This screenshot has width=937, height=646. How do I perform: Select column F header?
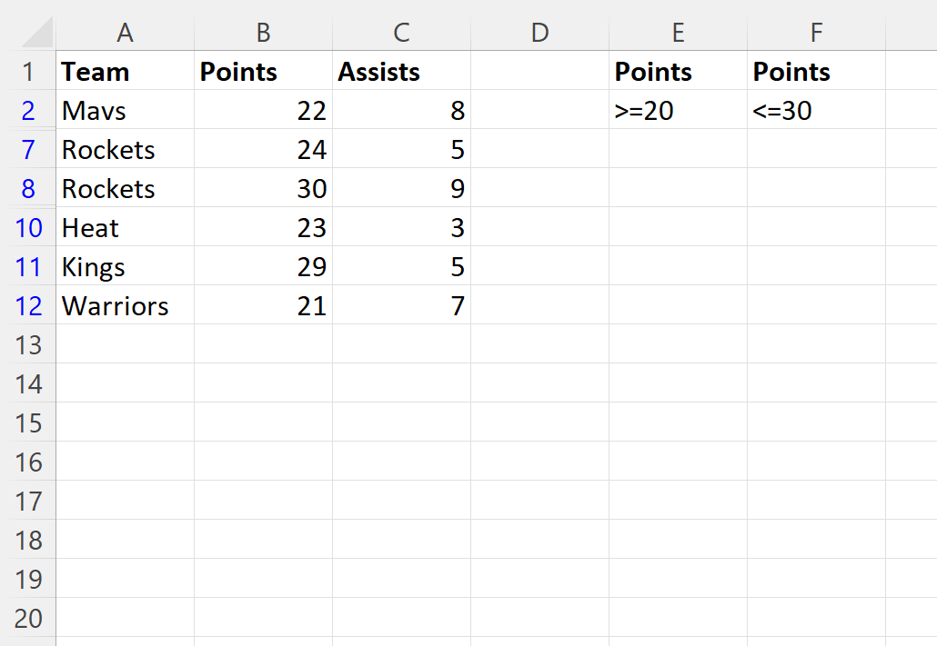point(816,33)
